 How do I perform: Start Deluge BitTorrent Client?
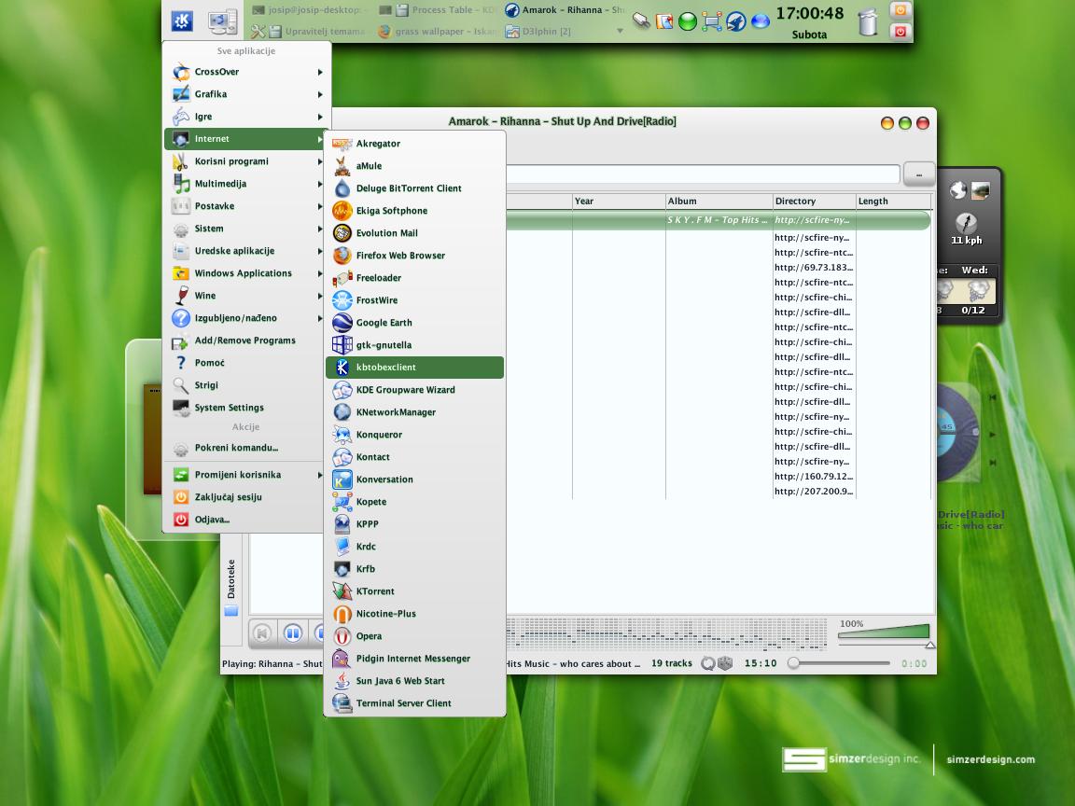pyautogui.click(x=414, y=188)
